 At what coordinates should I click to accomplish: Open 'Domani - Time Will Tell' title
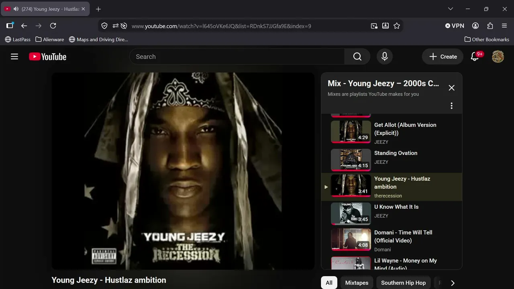(x=403, y=236)
